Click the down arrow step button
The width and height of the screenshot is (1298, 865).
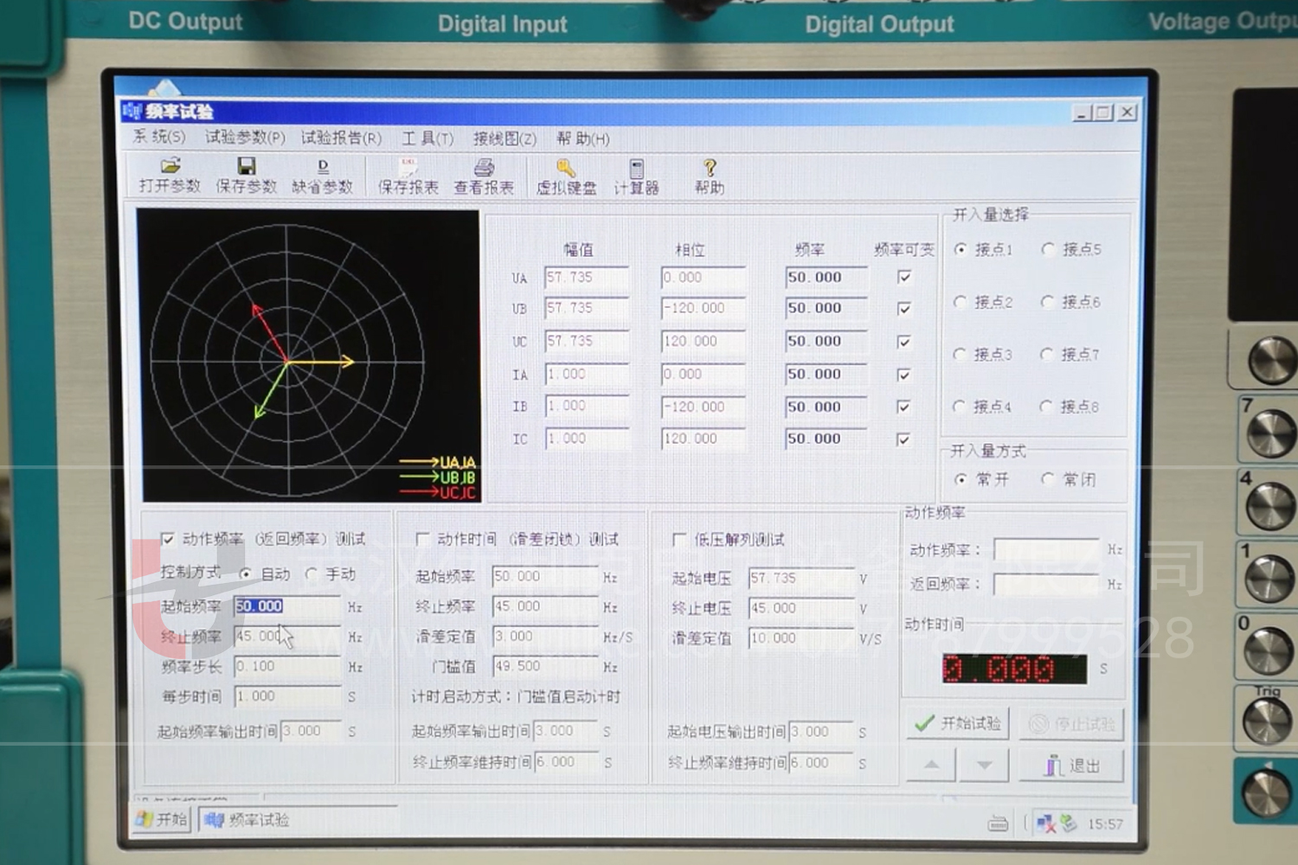984,766
